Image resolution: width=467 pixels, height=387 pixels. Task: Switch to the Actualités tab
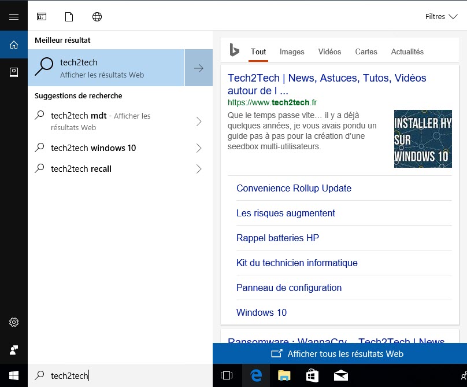pos(407,52)
